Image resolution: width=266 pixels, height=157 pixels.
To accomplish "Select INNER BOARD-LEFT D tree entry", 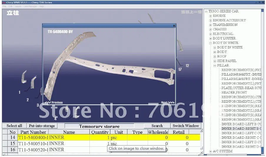I will coord(241,142).
